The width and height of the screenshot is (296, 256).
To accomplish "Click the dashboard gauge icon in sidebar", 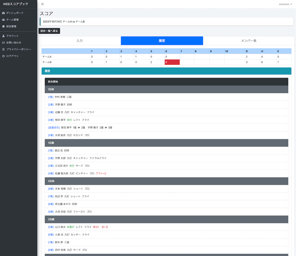I will 3,13.
